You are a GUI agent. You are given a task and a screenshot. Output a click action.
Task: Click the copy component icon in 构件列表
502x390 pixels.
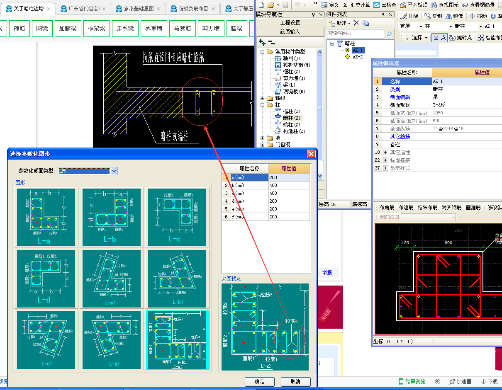point(365,23)
